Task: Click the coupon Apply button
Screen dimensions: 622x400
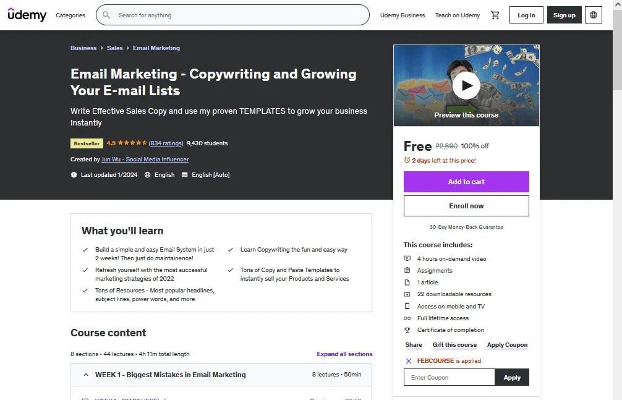Action: coord(512,377)
